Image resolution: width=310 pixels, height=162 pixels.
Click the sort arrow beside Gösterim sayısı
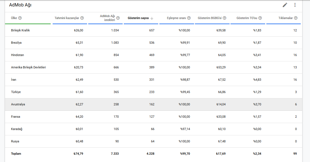pos(152,18)
